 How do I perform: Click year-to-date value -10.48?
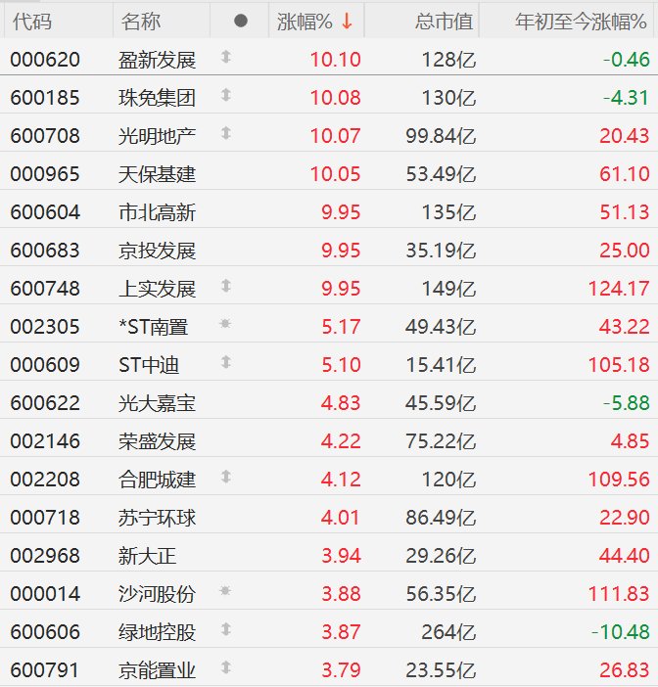coord(620,632)
